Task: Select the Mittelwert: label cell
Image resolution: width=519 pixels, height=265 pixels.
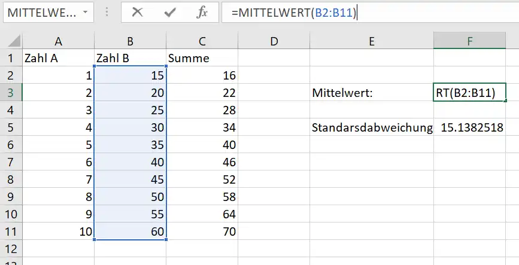Action: 371,93
